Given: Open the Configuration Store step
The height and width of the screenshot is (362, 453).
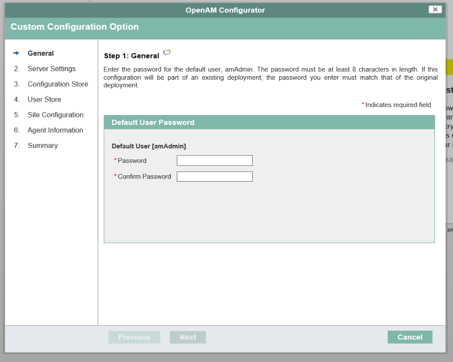Looking at the screenshot, I should coord(58,84).
